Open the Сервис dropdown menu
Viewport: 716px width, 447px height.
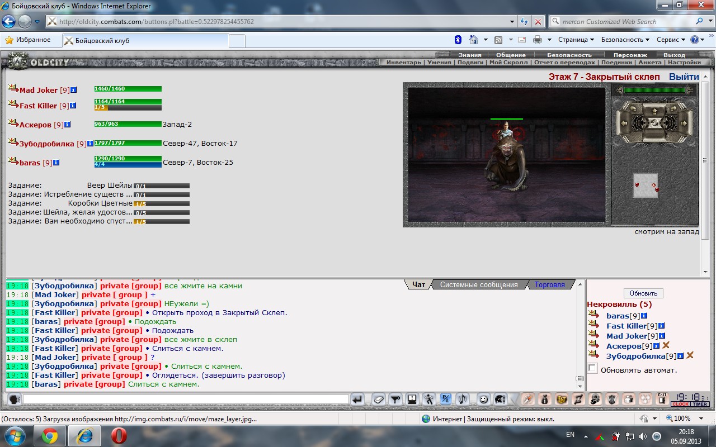click(x=671, y=40)
